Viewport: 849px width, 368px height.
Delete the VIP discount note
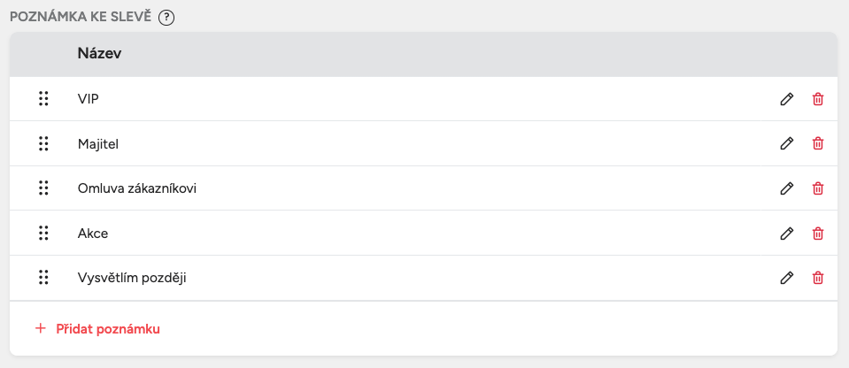[818, 99]
